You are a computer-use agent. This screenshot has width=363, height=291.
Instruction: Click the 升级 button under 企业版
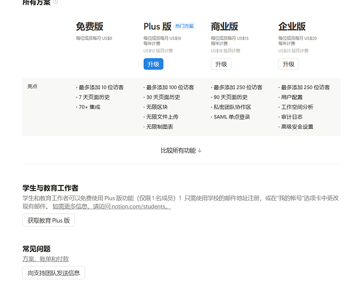288,64
